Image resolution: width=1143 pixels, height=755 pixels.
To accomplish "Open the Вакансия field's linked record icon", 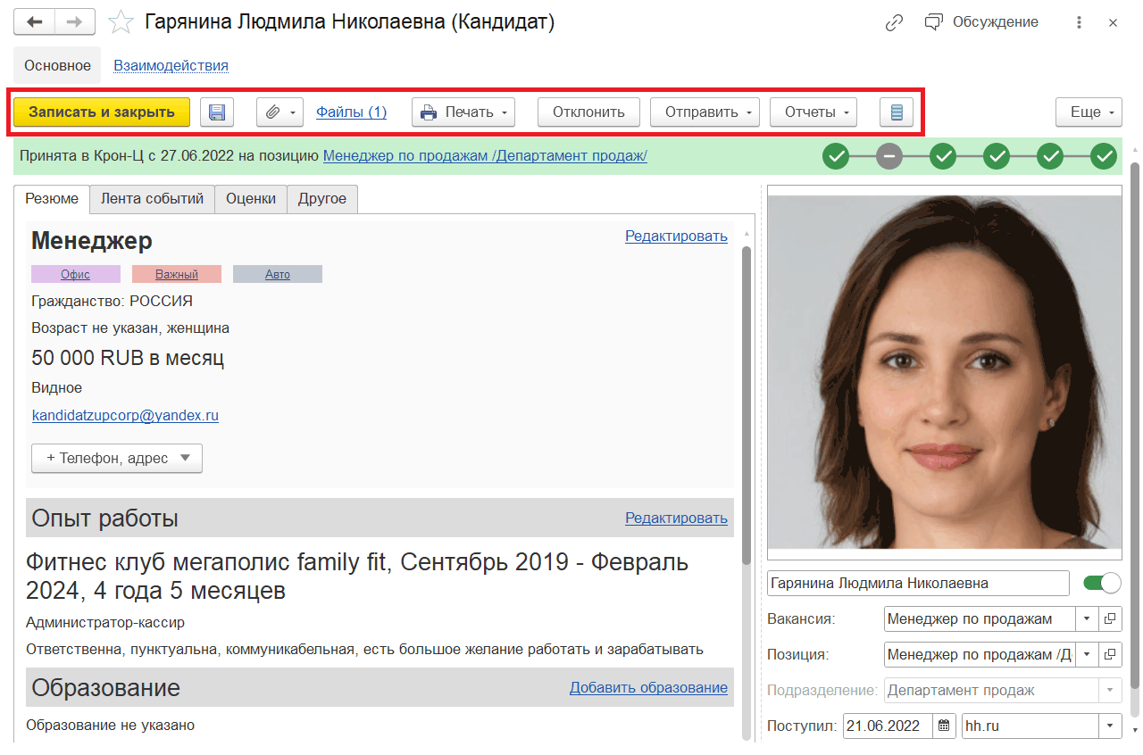I will 1110,619.
